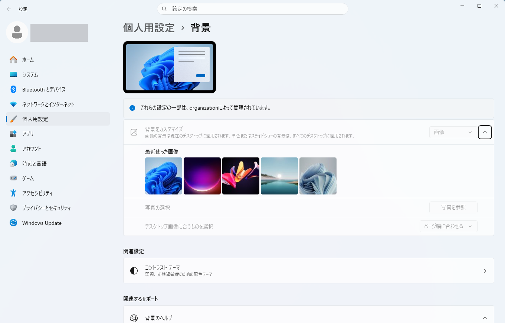This screenshot has height=323, width=505.
Task: Collapse the 背景をカスタマイズ section chevron
Action: 485,132
